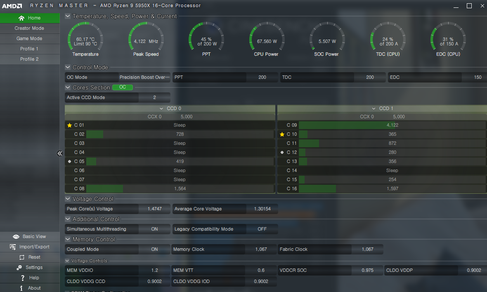Click Peak Core(s) Voltage value 1.4747
Image resolution: width=487 pixels, height=292 pixels.
point(154,209)
